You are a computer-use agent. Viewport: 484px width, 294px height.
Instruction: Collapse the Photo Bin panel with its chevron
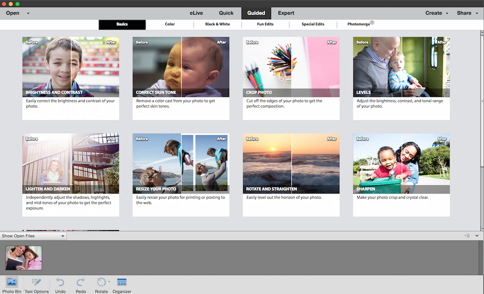point(477,236)
